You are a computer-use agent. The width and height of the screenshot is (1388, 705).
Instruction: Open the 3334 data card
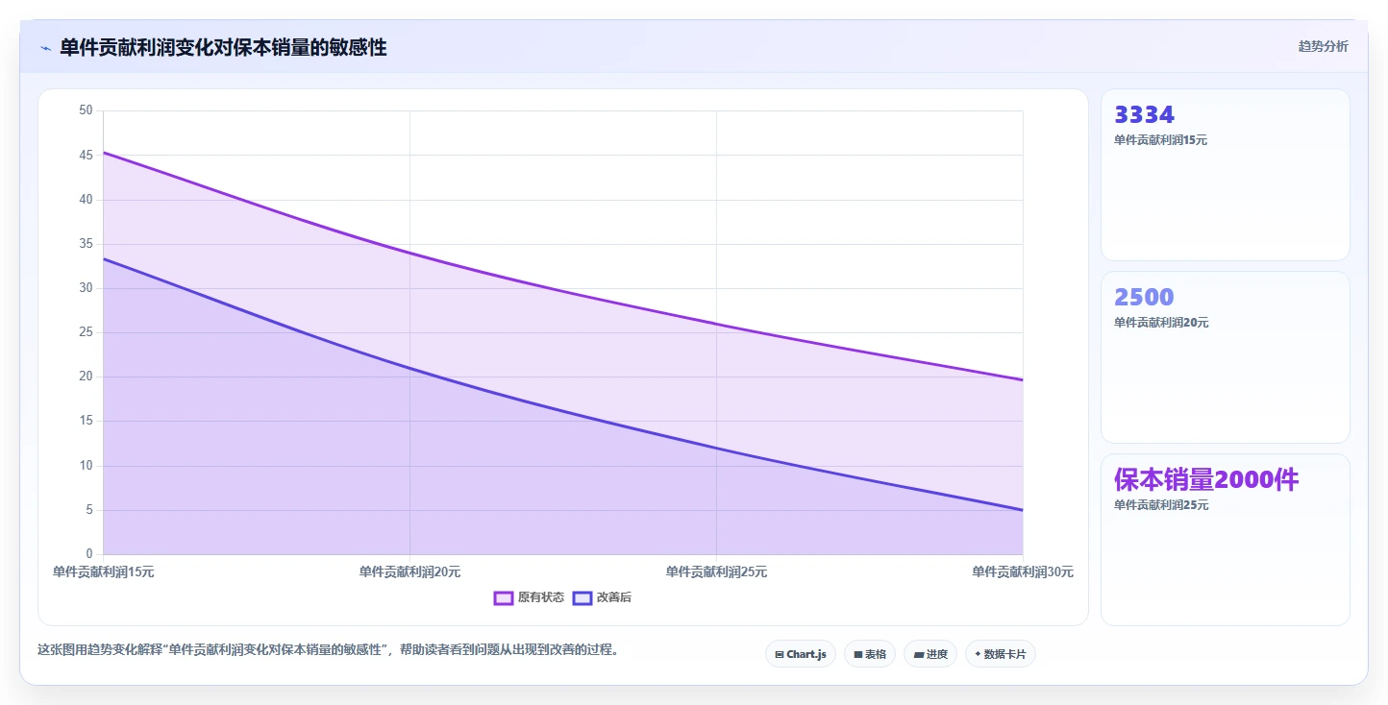click(1226, 175)
